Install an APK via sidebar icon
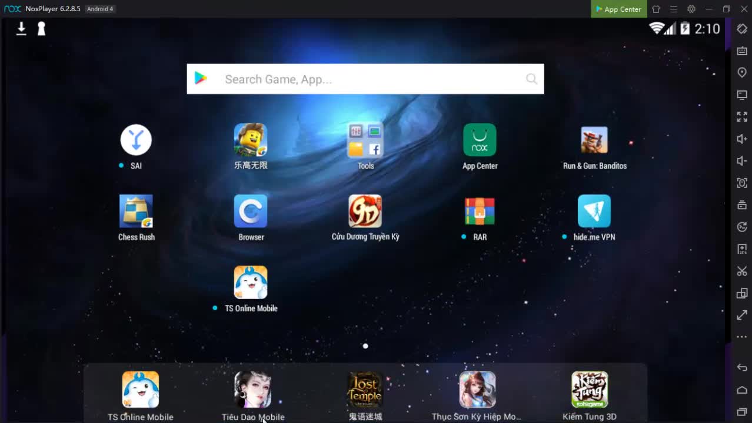Image resolution: width=752 pixels, height=423 pixels. click(x=742, y=249)
